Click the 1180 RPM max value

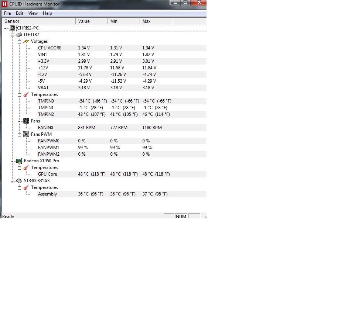pos(152,128)
